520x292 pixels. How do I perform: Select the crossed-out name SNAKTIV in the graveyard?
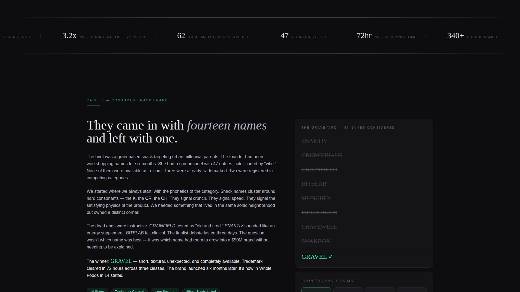tap(314, 141)
